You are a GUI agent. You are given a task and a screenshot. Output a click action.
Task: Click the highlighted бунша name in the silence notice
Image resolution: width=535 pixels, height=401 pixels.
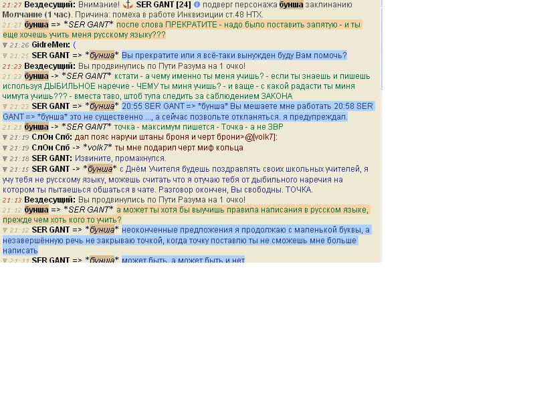tap(291, 5)
